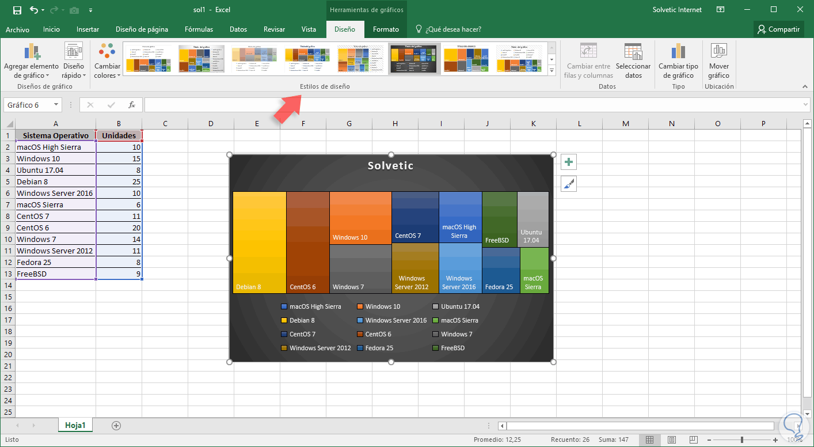Click the zoom slider handle in the status bar

click(x=742, y=440)
